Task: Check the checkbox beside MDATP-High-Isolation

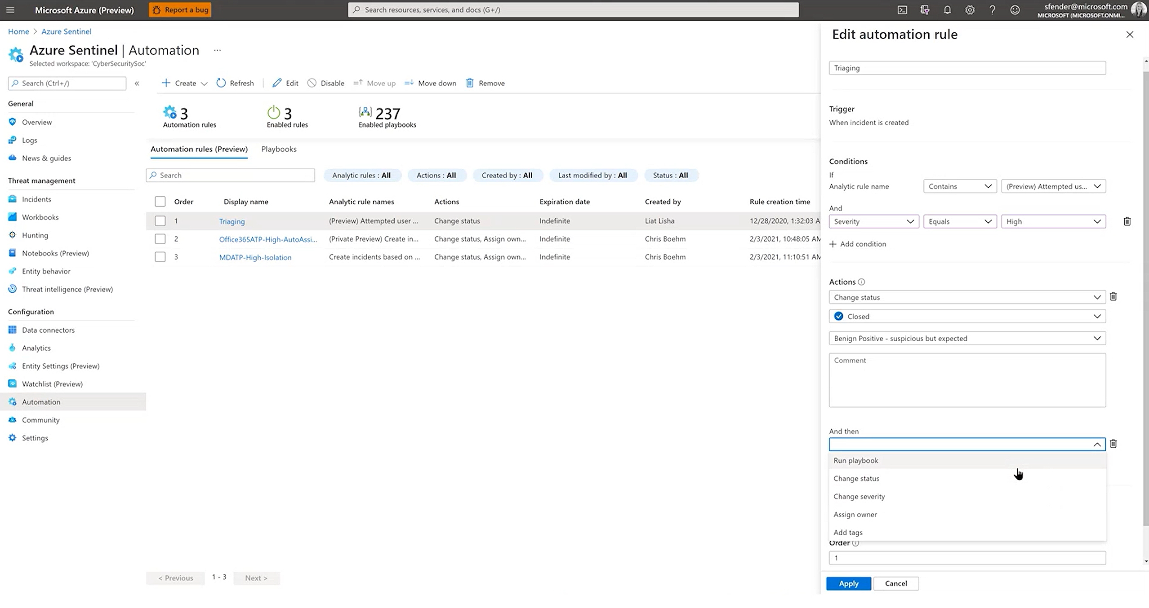Action: (160, 257)
